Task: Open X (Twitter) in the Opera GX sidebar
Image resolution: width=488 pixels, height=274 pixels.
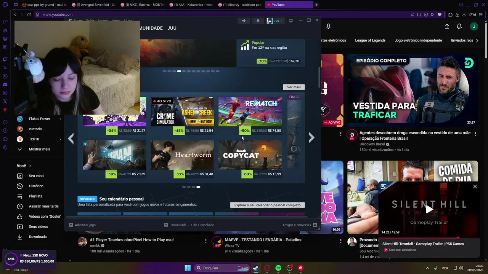Action: (x=5, y=101)
